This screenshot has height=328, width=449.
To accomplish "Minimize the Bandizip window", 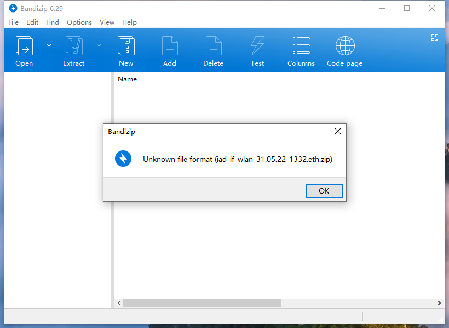I will [382, 8].
